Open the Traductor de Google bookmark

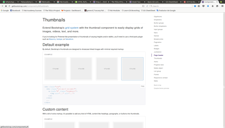[166, 10]
